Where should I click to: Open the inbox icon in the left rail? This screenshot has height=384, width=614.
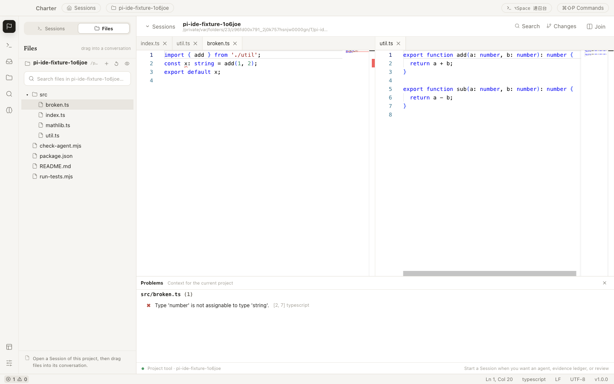tap(9, 61)
